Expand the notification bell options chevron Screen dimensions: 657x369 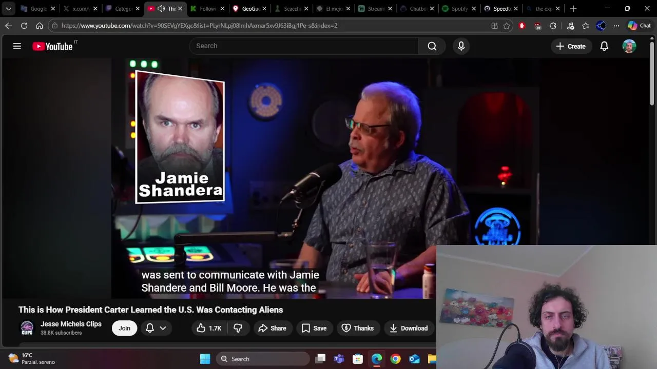pyautogui.click(x=163, y=328)
